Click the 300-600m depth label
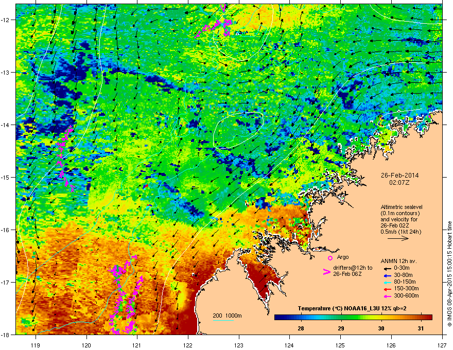The height and width of the screenshot is (350, 453). click(x=406, y=296)
